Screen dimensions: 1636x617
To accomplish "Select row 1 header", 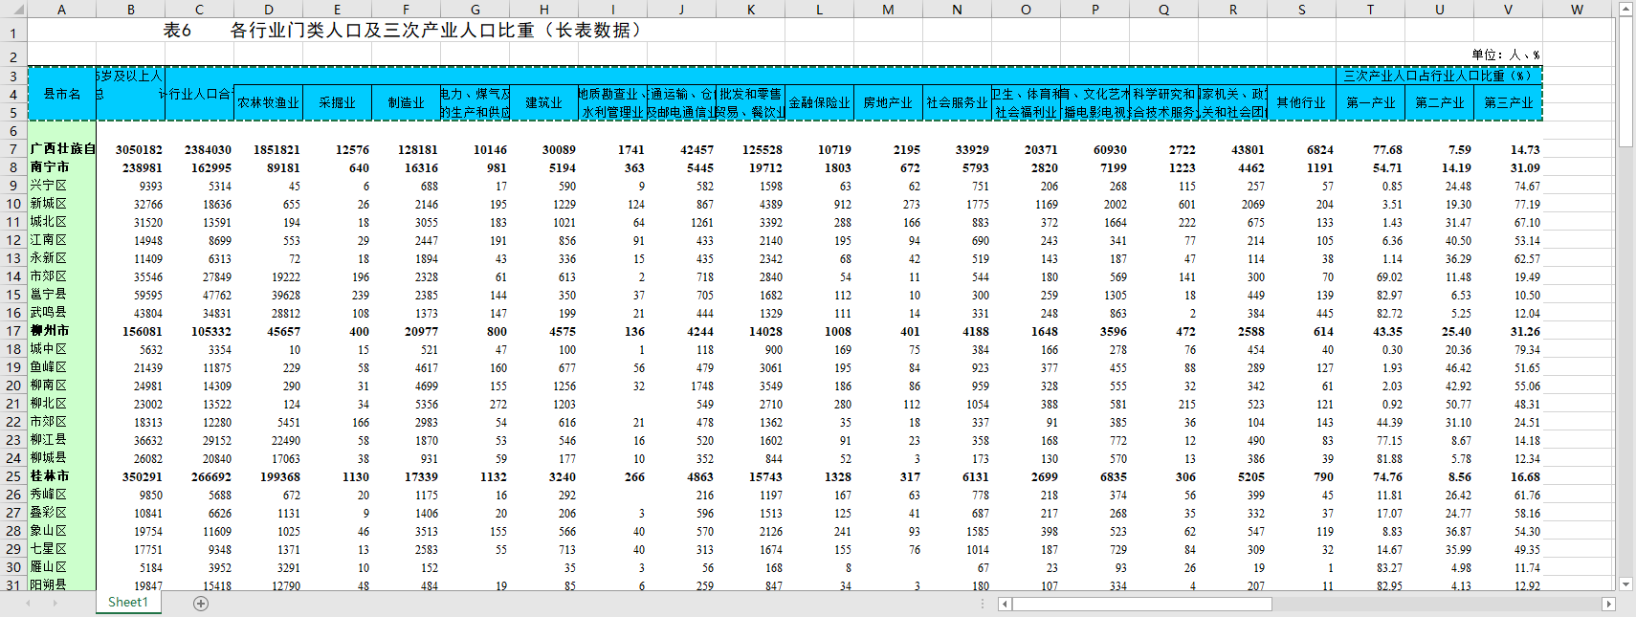I will pos(13,33).
